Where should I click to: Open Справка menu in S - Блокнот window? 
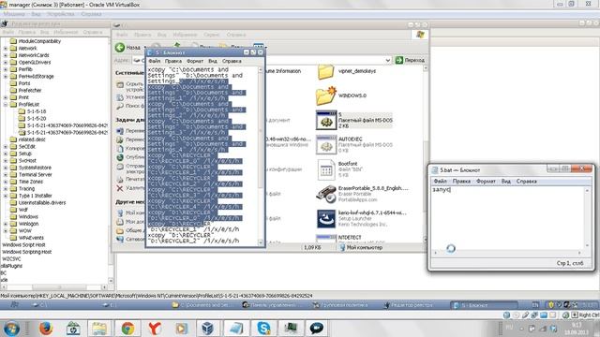point(232,61)
